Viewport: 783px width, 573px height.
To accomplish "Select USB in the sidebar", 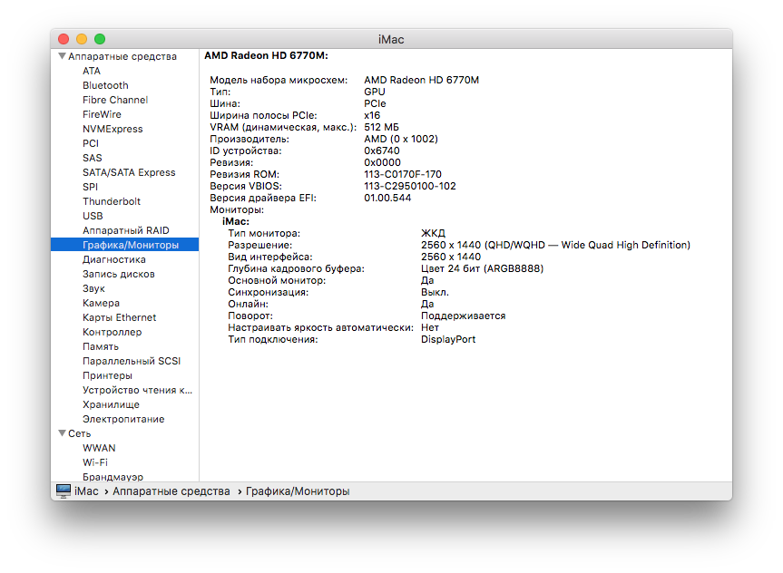I will (x=93, y=216).
